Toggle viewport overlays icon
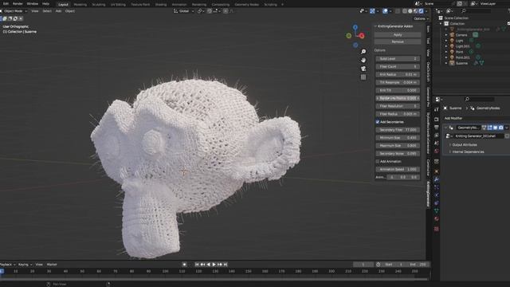The width and height of the screenshot is (510, 287). (x=385, y=11)
